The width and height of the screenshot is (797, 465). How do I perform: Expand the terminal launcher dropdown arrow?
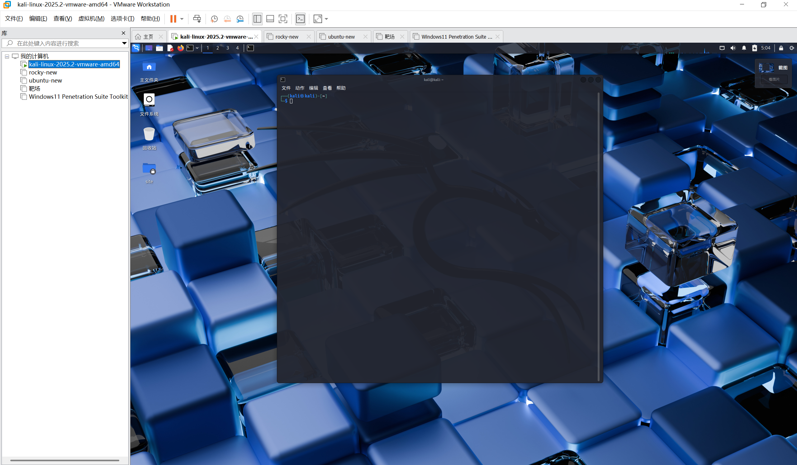[197, 48]
